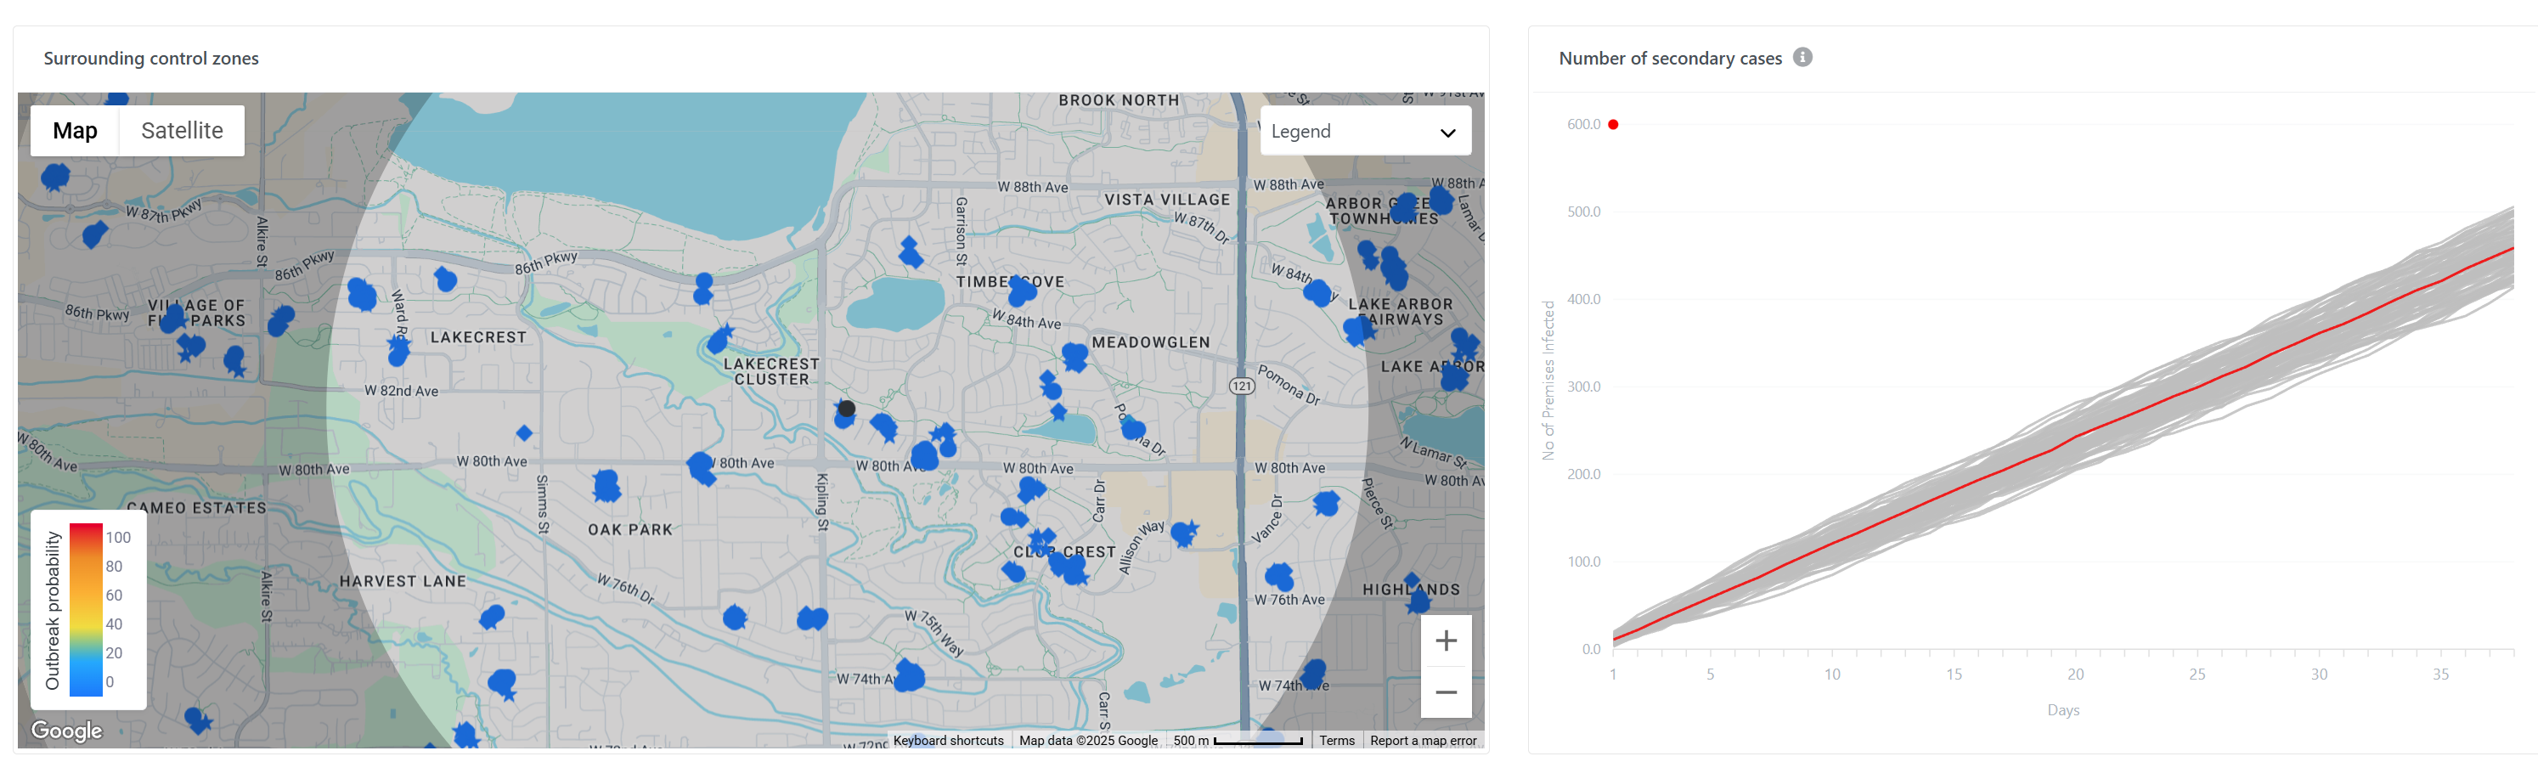This screenshot has width=2538, height=779.
Task: Open the map Terms link
Action: [x=1336, y=740]
